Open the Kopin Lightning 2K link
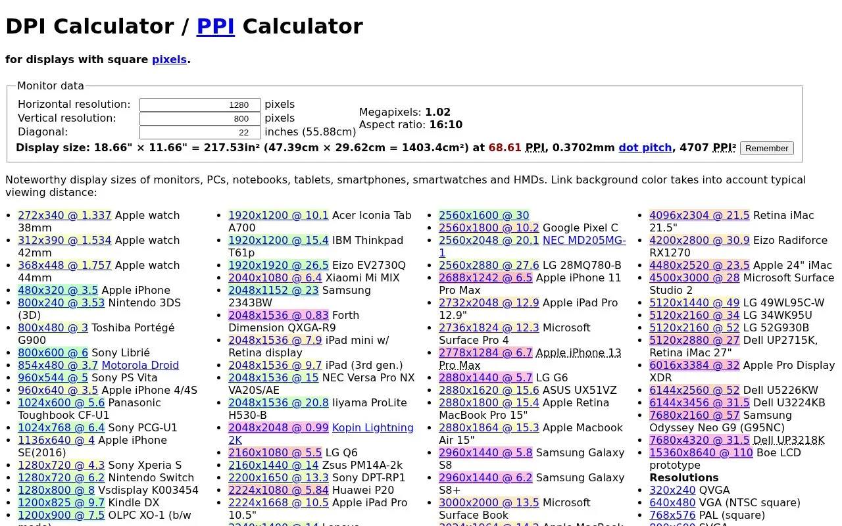The height and width of the screenshot is (526, 842). [x=321, y=433]
